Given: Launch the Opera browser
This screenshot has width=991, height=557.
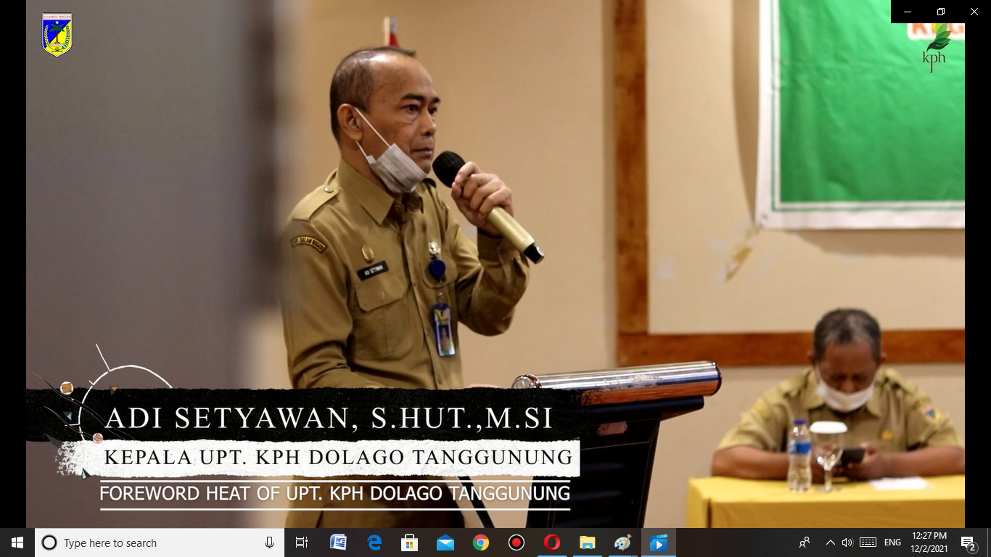Looking at the screenshot, I should coord(552,542).
